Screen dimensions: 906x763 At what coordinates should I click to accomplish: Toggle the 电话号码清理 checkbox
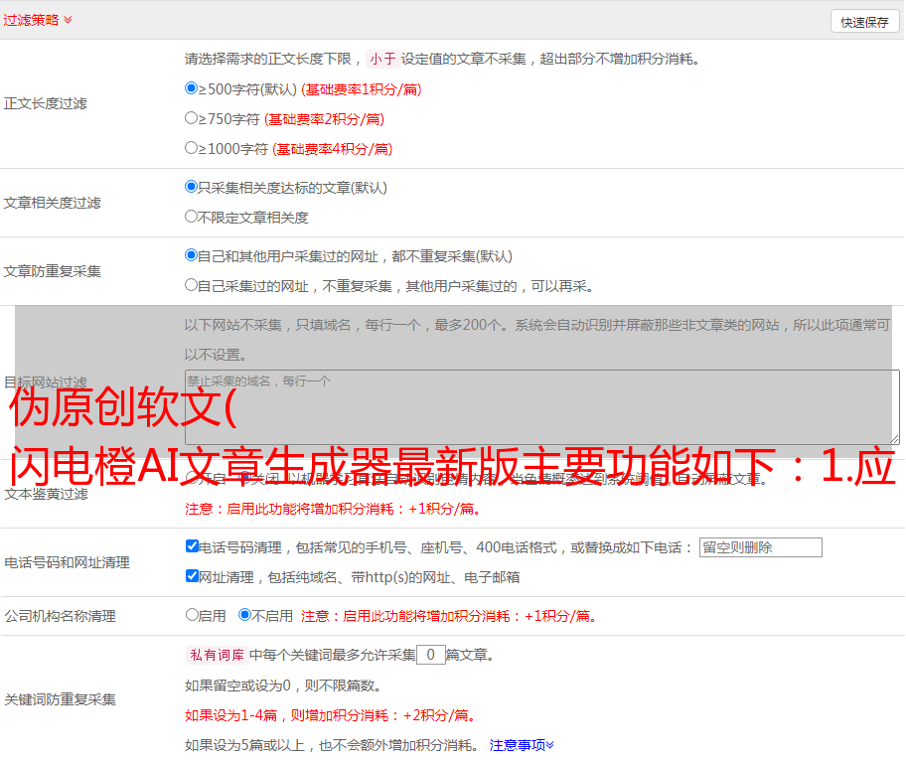point(193,546)
